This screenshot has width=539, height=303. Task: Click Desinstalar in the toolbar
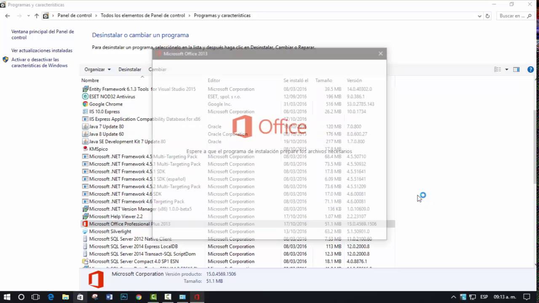130,69
